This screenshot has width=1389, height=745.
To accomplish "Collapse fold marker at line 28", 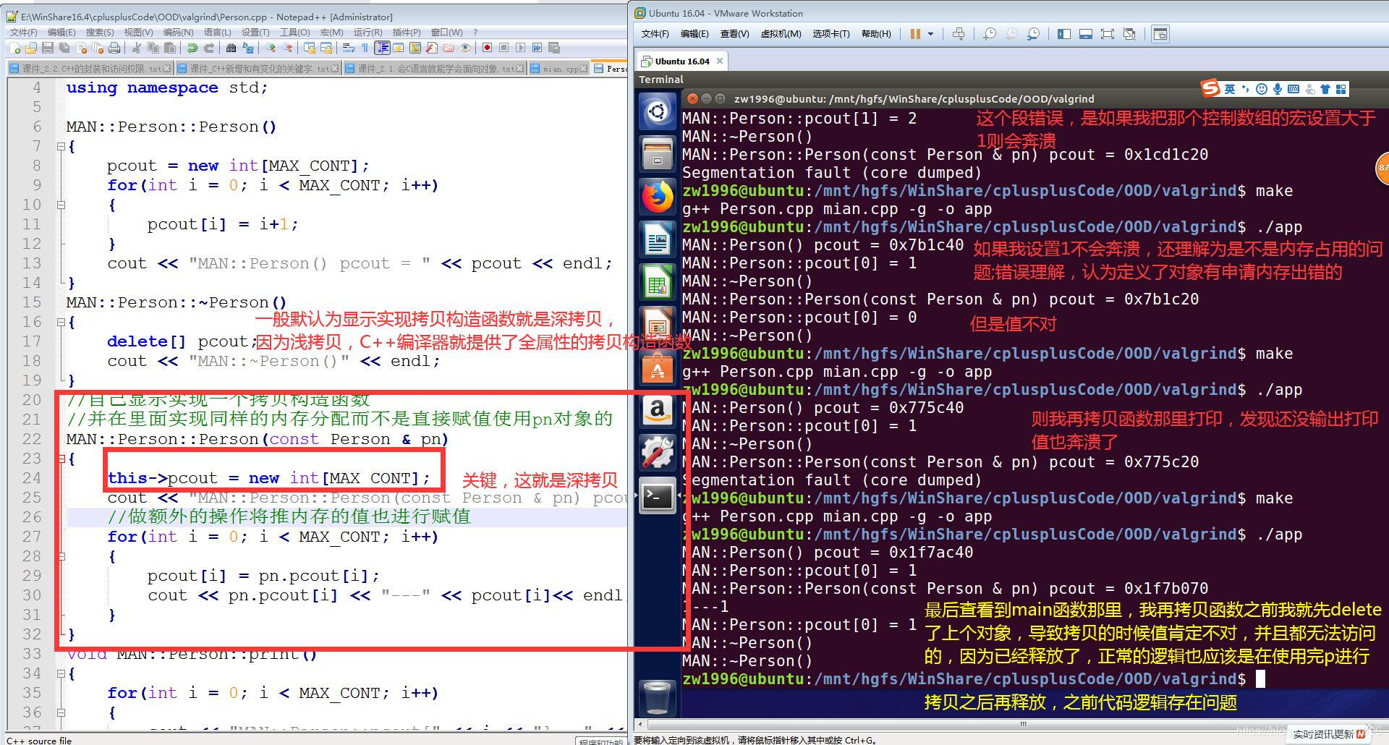I will (x=61, y=556).
